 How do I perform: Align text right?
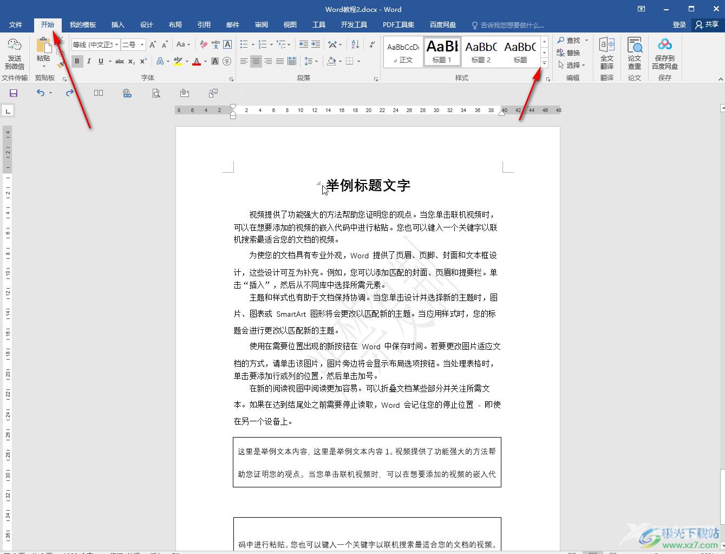(268, 61)
